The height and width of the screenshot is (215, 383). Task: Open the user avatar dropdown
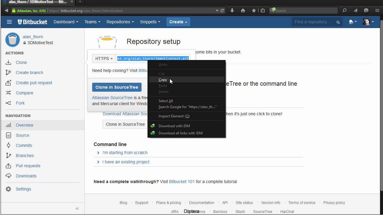tap(368, 22)
